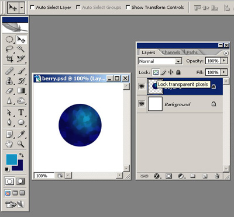The height and width of the screenshot is (217, 234).
Task: Click the Layers panel scroll up arrow
Action: 226,81
